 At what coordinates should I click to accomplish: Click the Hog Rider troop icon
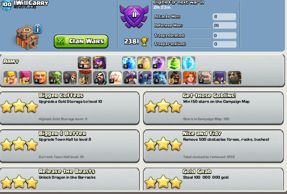click(175, 77)
